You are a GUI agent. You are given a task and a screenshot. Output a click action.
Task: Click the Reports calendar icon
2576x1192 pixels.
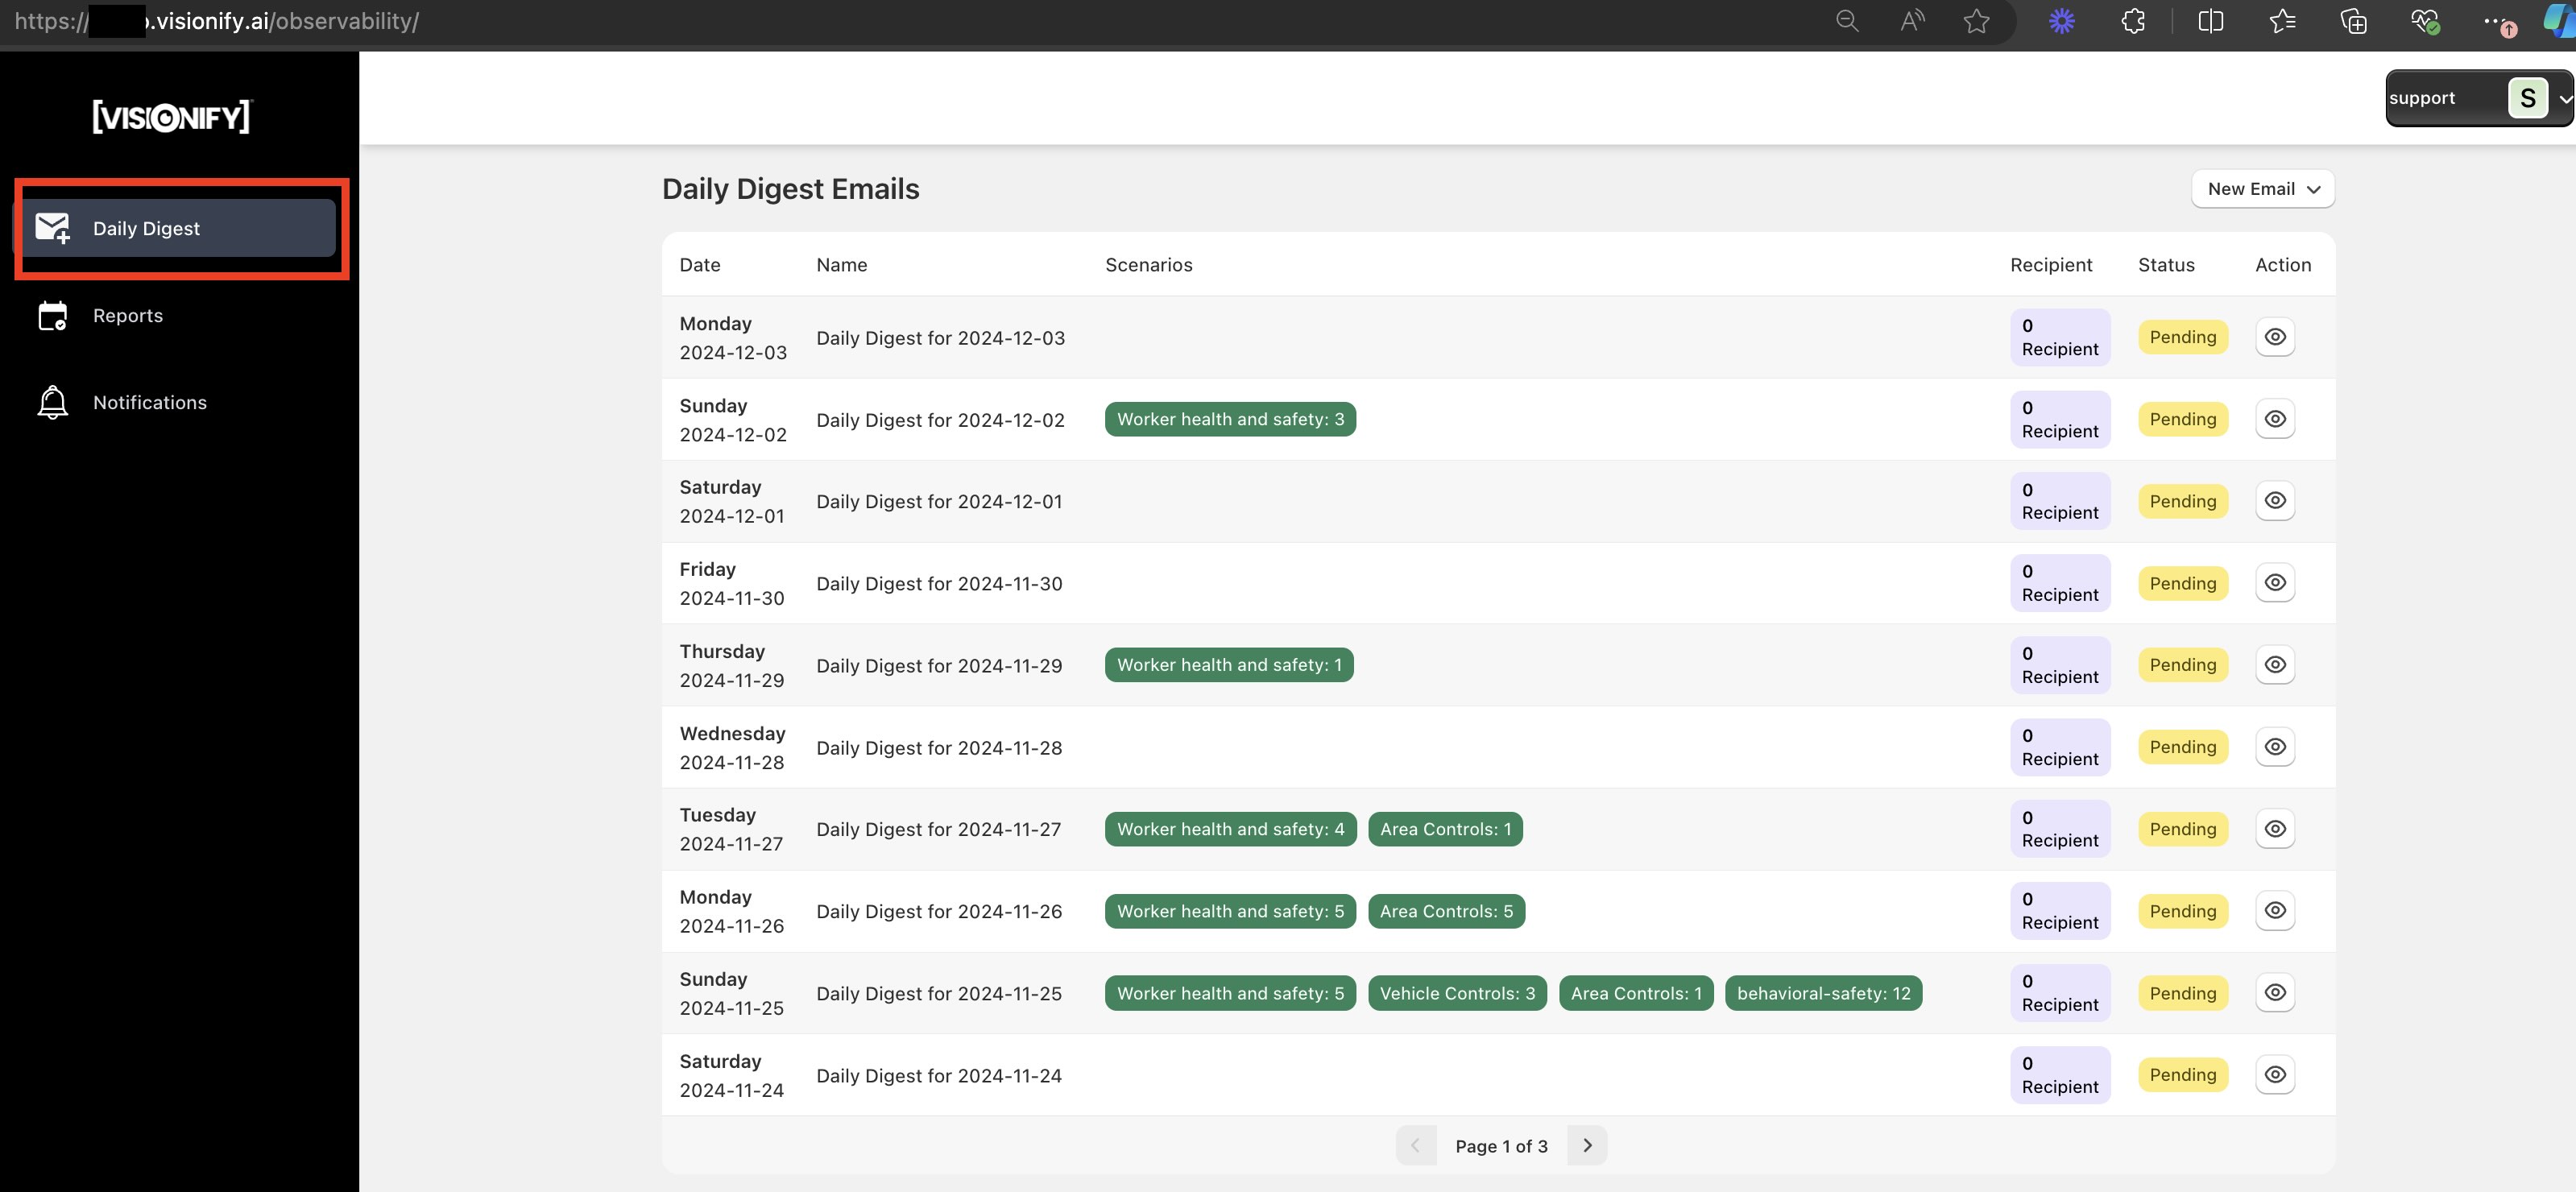point(53,316)
